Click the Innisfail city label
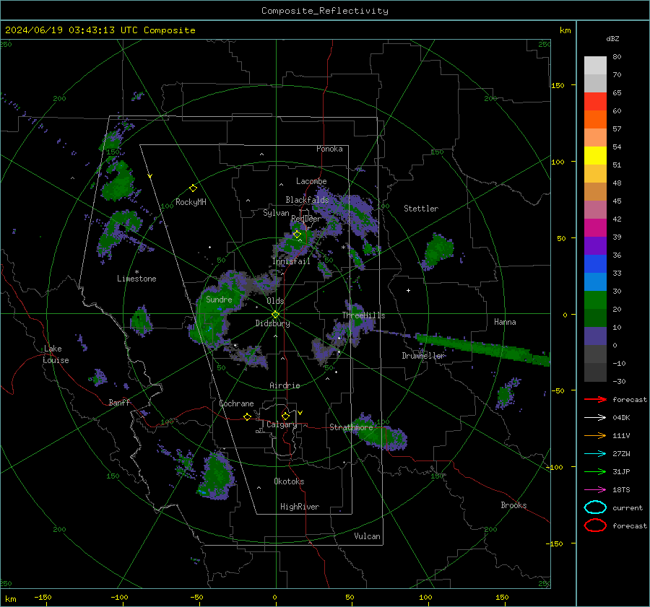650x607 pixels. click(291, 261)
